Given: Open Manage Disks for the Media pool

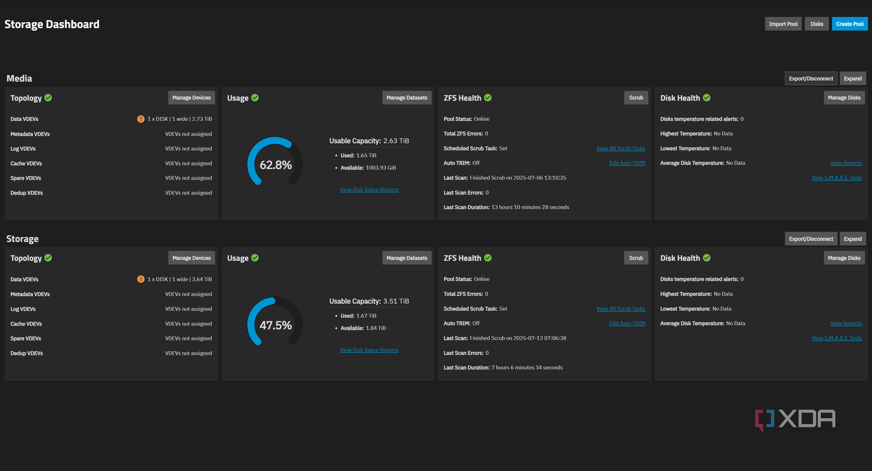Looking at the screenshot, I should point(844,98).
